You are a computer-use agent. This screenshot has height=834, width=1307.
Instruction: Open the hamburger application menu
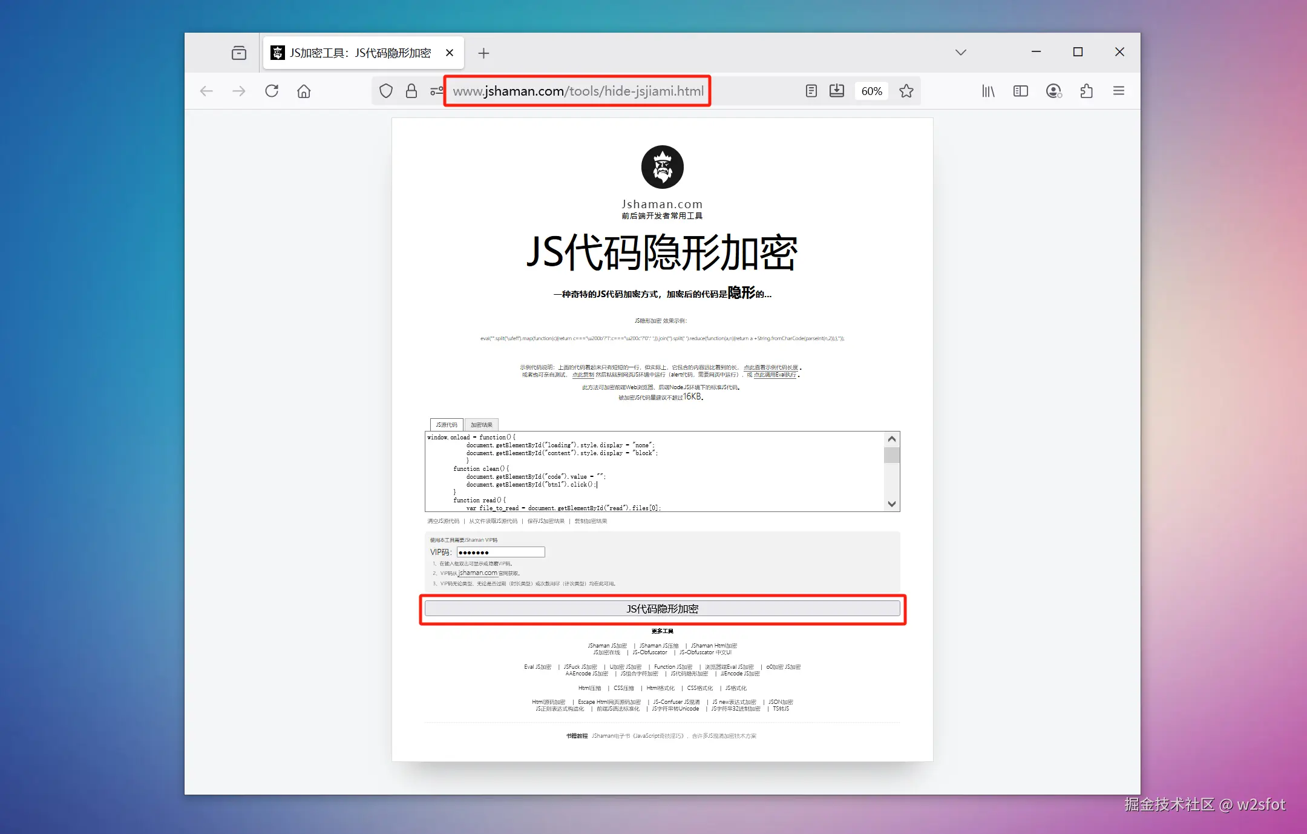[x=1119, y=91]
